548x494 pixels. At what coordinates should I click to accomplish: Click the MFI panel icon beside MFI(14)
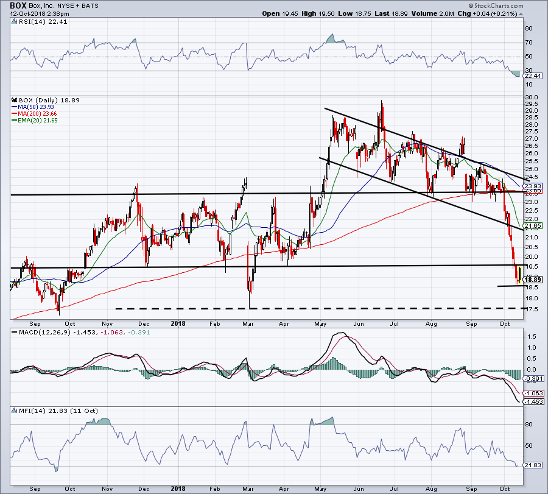pyautogui.click(x=15, y=411)
